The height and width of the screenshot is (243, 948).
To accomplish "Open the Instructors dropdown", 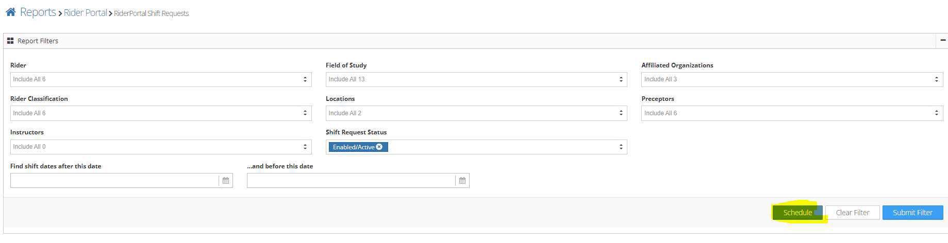I will tap(160, 147).
